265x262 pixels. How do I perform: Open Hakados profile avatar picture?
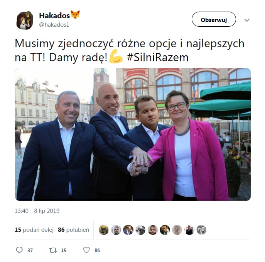pos(25,21)
